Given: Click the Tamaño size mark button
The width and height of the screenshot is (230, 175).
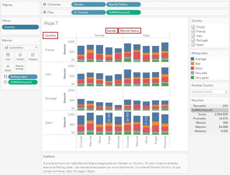Looking at the screenshot, I should 20,56.
